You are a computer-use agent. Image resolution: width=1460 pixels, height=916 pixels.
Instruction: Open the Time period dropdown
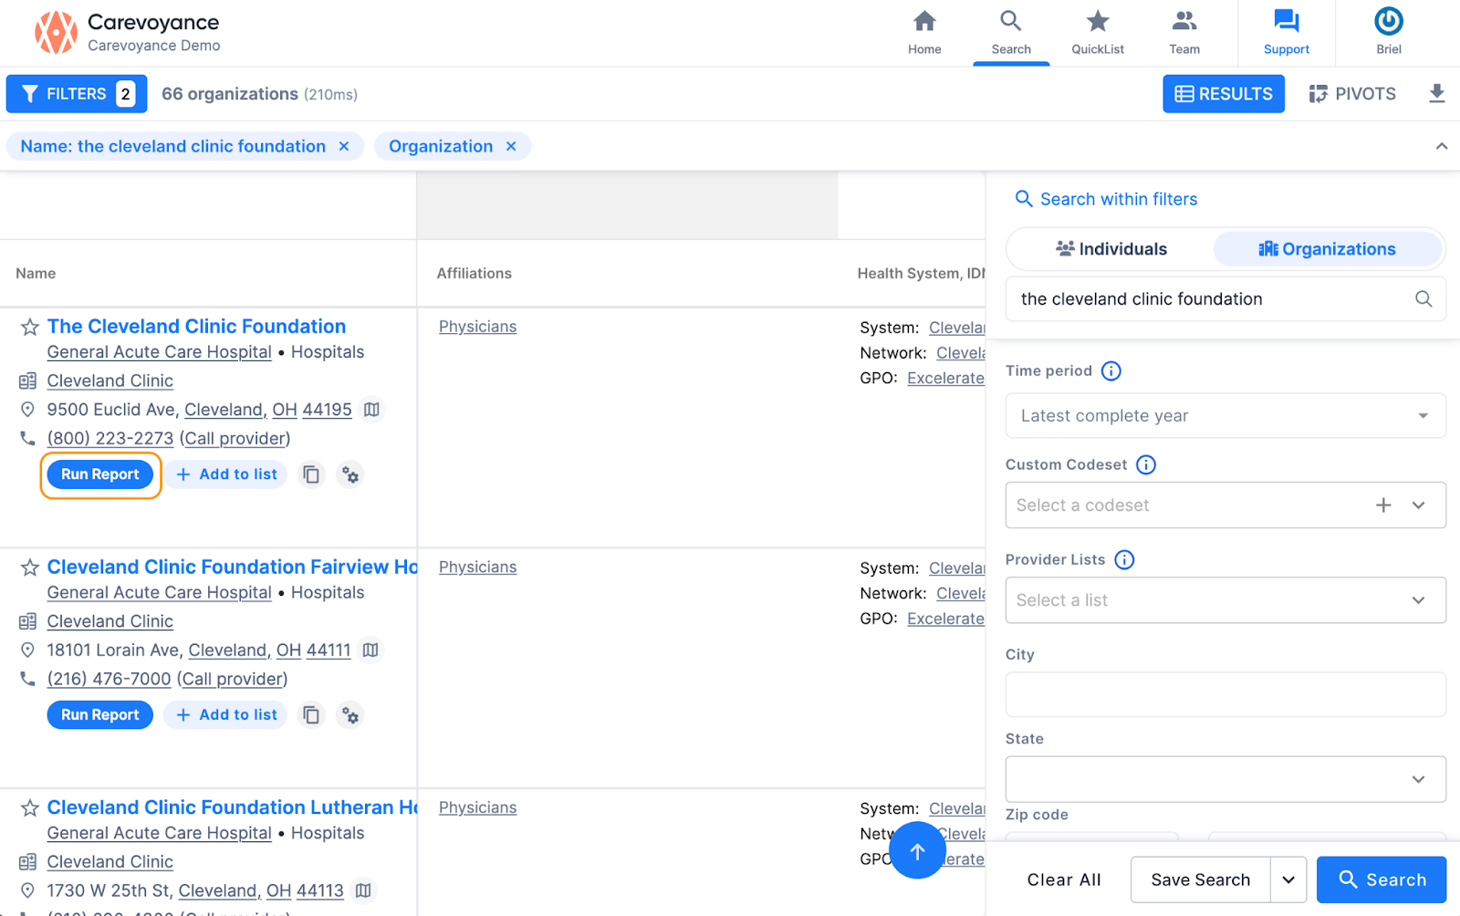click(x=1225, y=416)
